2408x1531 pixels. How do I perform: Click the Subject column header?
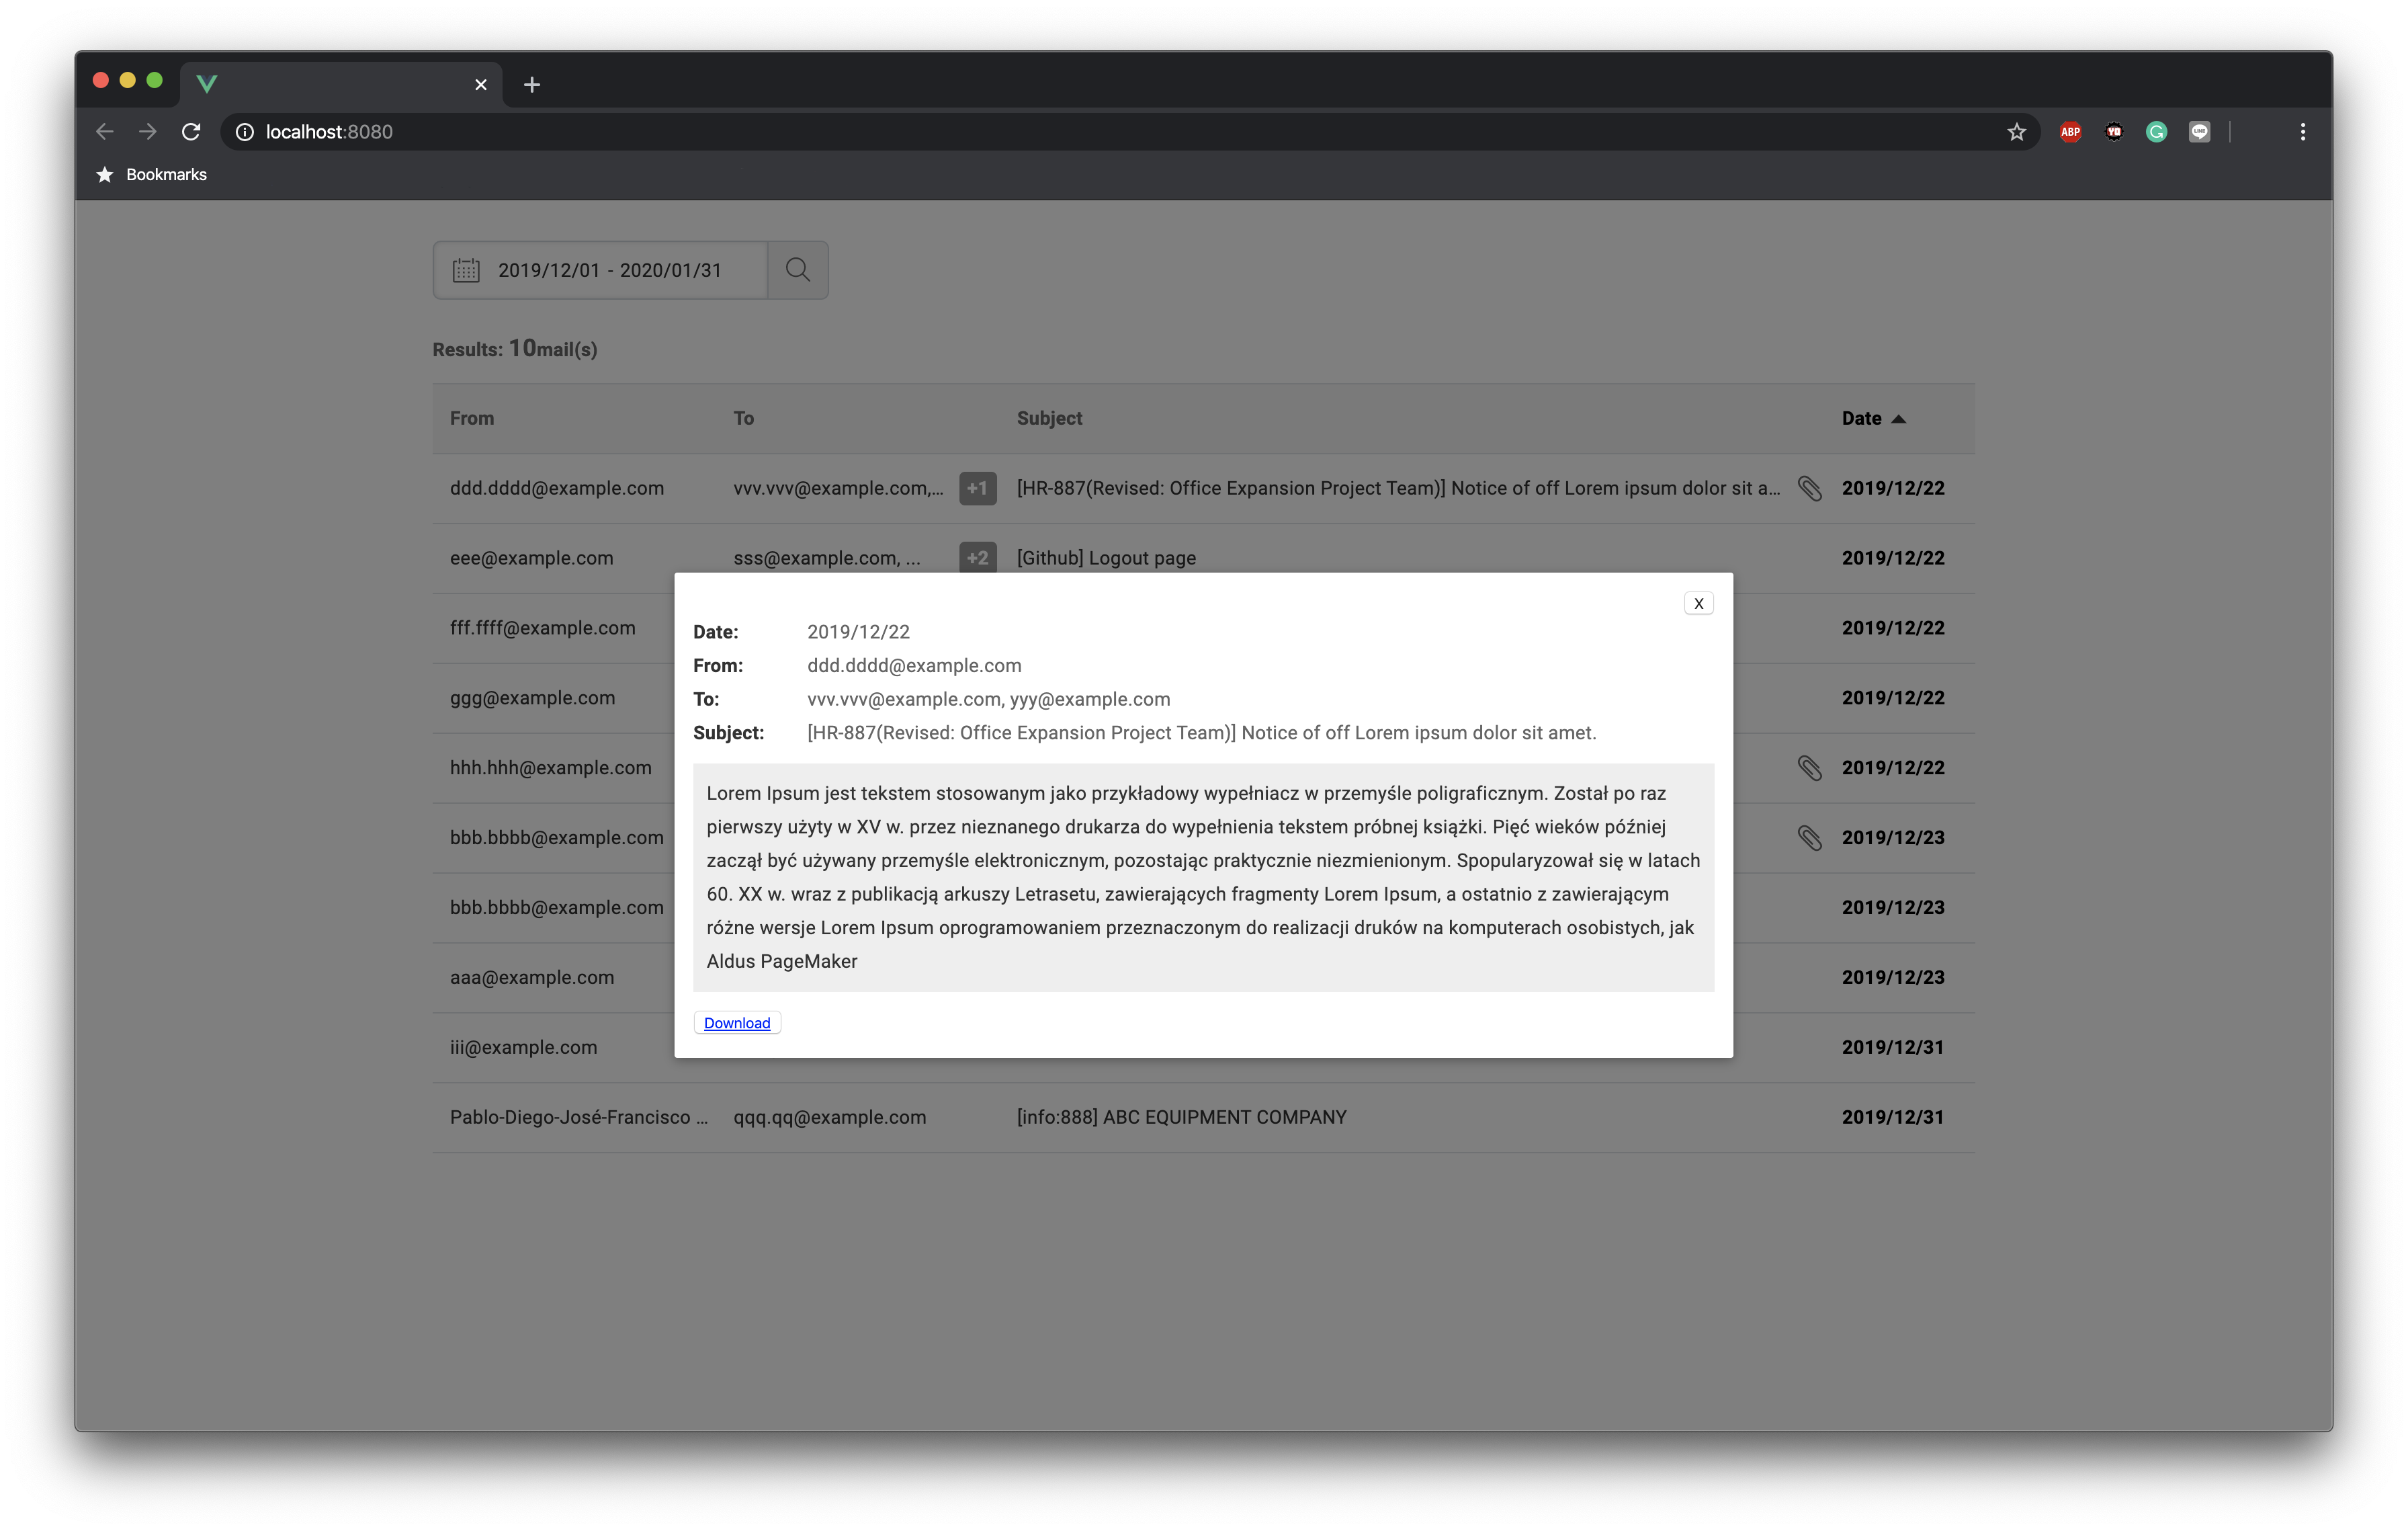pyautogui.click(x=1049, y=418)
